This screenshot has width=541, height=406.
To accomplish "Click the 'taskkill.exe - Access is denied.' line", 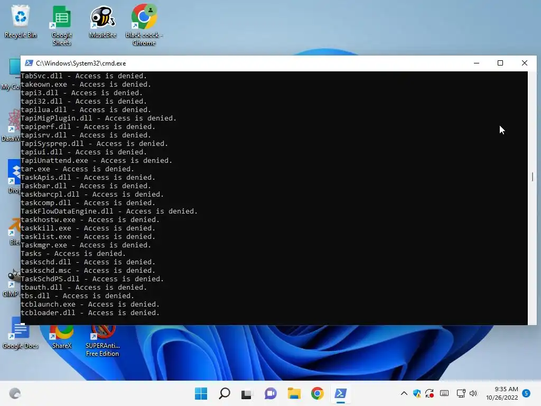I will (x=88, y=228).
